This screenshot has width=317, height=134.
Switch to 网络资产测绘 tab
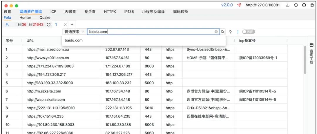coord(31,12)
